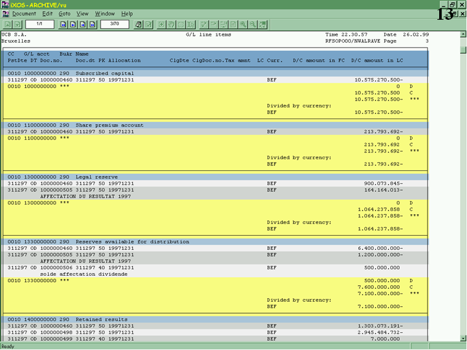This screenshot has height=350, width=467.
Task: Go to the first page using the toolbar
Action: coord(64,24)
